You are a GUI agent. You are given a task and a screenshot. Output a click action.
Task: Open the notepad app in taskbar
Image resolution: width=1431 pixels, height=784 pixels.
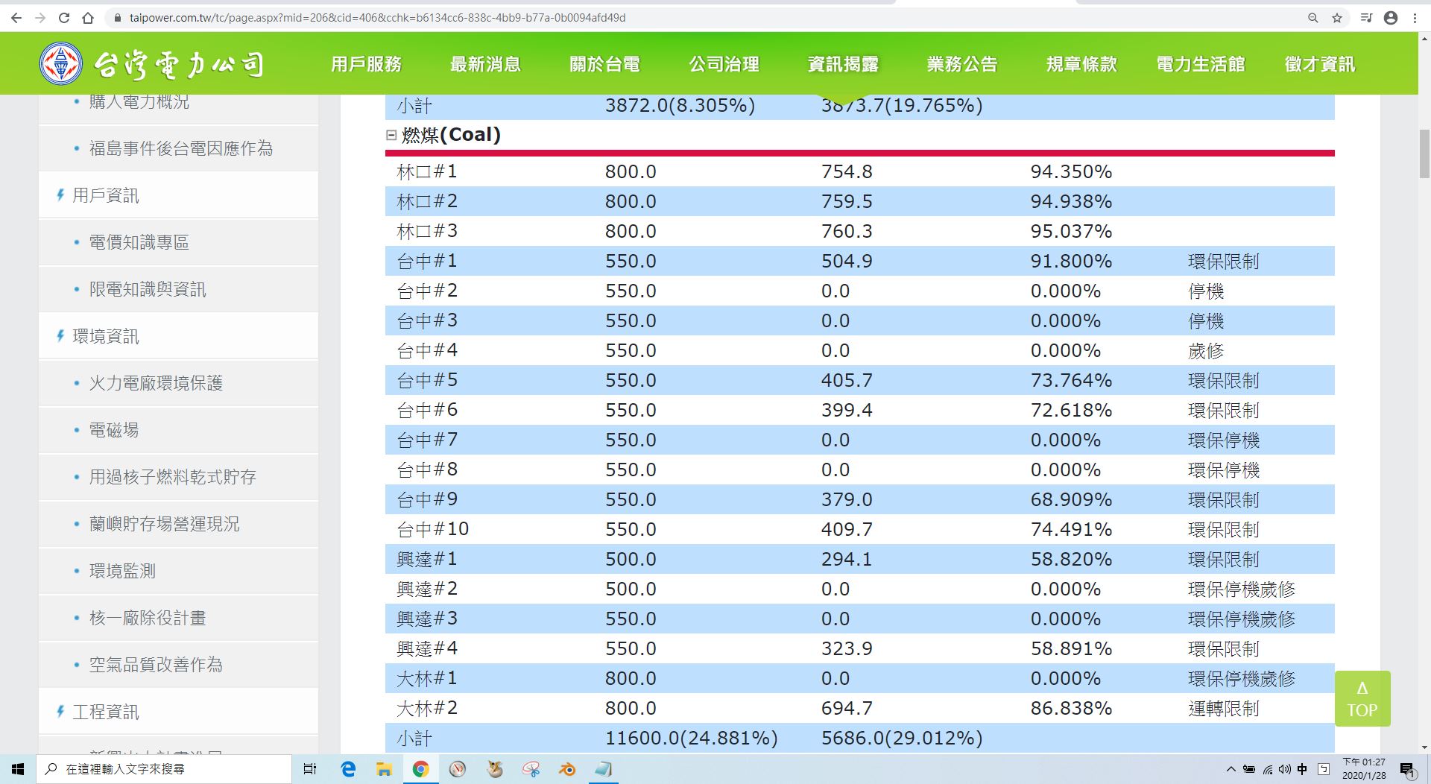[x=604, y=769]
